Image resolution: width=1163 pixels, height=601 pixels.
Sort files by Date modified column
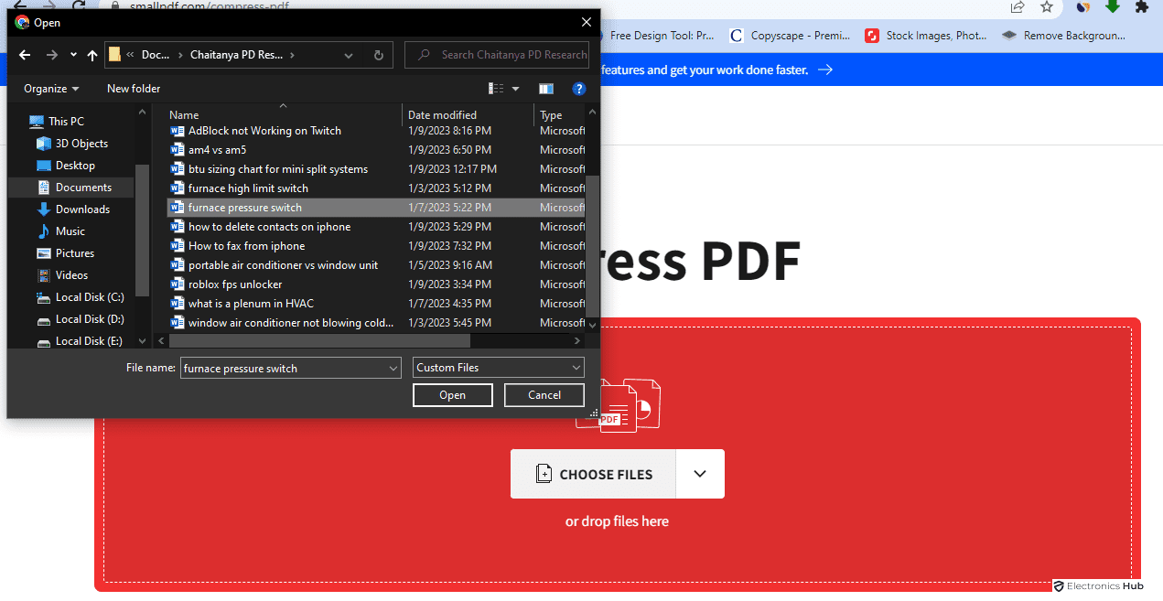[x=442, y=115]
